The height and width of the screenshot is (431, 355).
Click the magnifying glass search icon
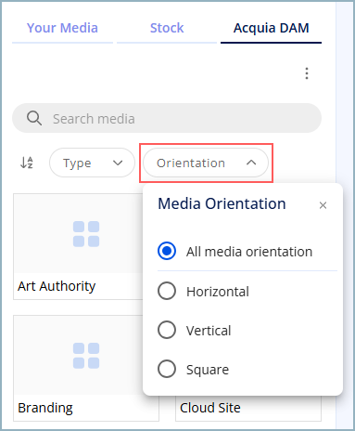pos(34,118)
